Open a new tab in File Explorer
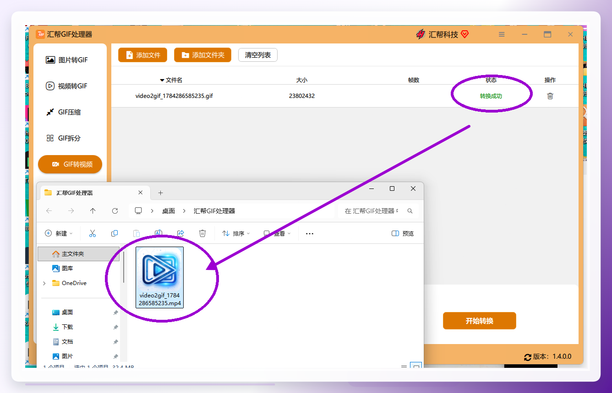The image size is (612, 393). click(x=160, y=193)
